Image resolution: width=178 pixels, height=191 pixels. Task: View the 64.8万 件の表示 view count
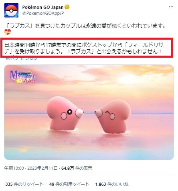tap(77, 168)
